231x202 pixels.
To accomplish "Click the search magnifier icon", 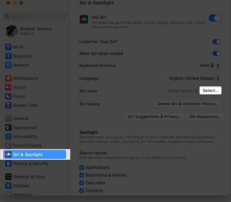I will pos(7,16).
